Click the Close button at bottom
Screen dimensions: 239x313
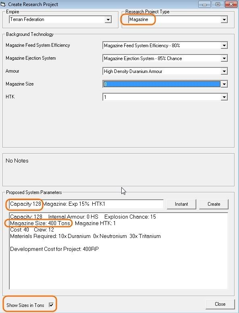pos(220,304)
